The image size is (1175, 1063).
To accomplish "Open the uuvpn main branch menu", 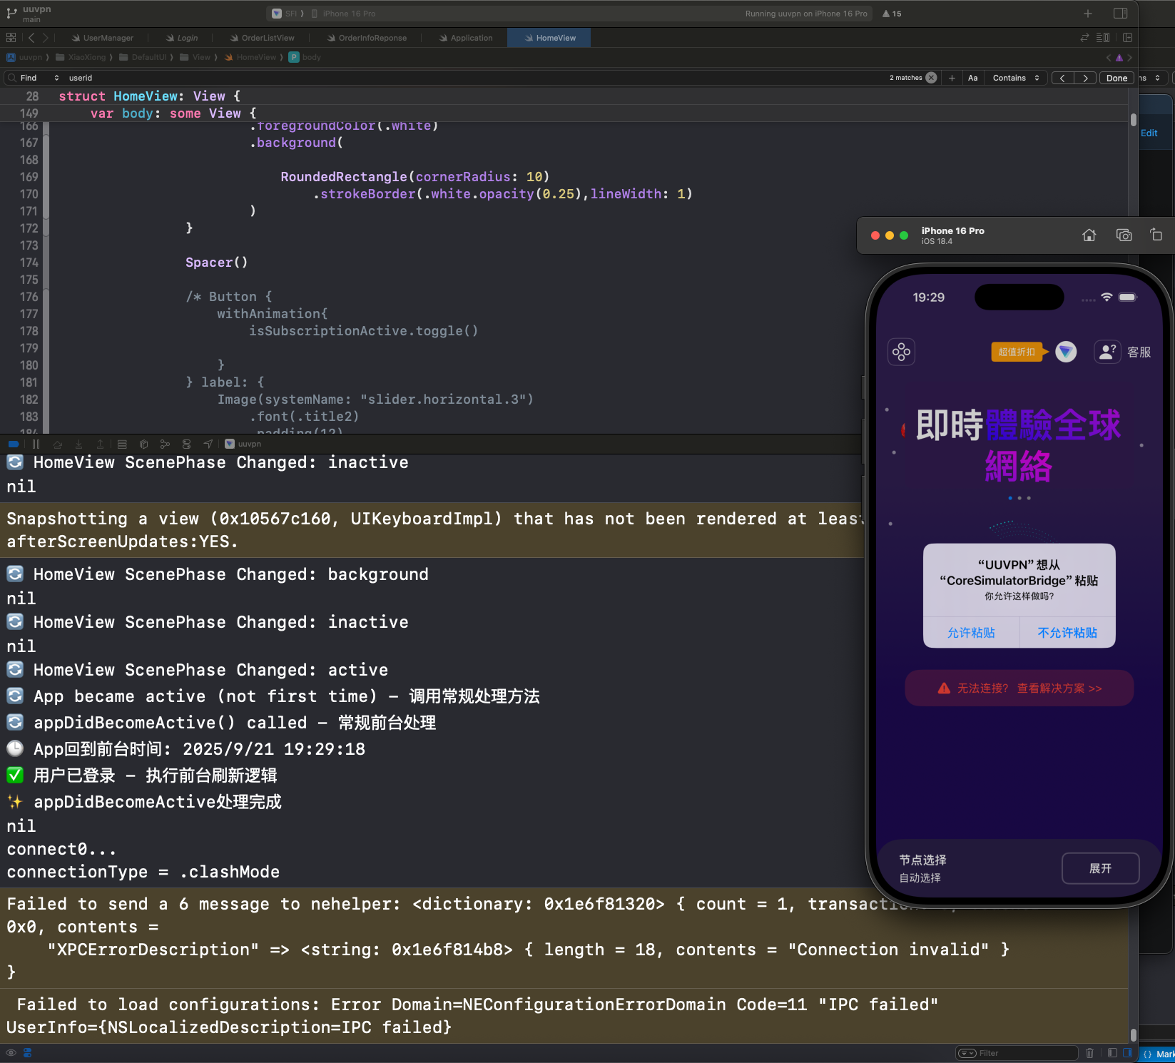I will pyautogui.click(x=29, y=14).
